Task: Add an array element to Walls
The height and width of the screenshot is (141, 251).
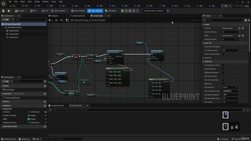Action: pos(239,36)
